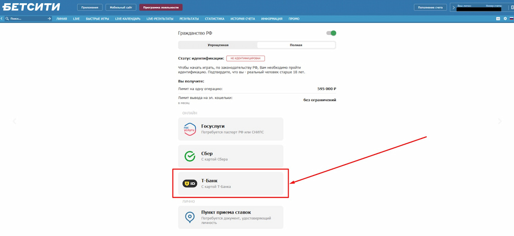Viewport: 514px width, 236px height.
Task: Click the Госуслуги logo icon
Action: [x=189, y=129]
